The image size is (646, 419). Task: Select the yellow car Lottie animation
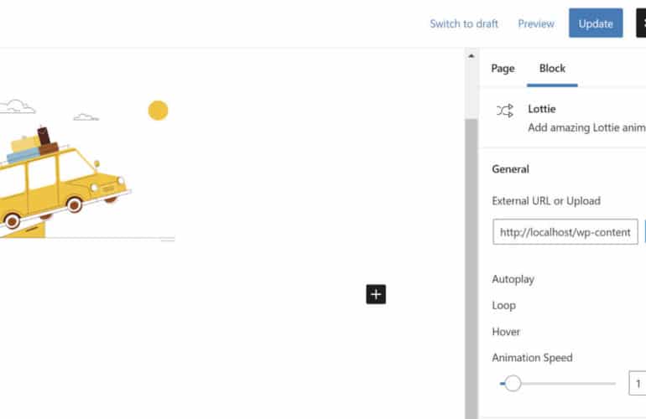click(x=59, y=180)
